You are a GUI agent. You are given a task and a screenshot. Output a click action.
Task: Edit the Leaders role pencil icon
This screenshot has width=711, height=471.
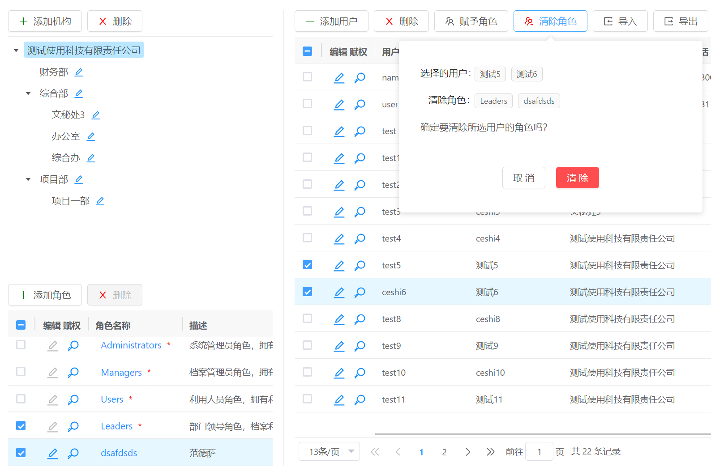pyautogui.click(x=53, y=426)
